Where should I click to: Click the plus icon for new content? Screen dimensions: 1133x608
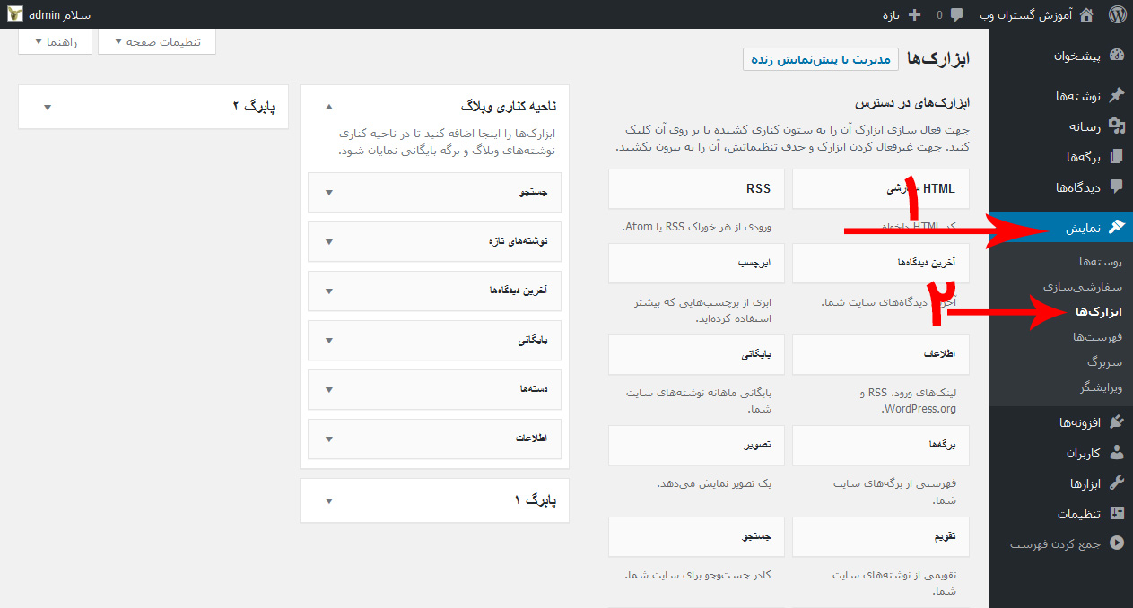[915, 15]
